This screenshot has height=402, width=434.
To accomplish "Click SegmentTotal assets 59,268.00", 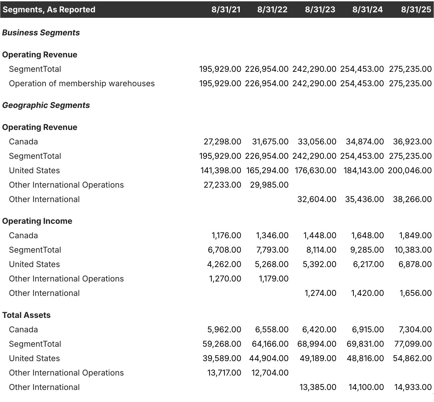I will (222, 344).
